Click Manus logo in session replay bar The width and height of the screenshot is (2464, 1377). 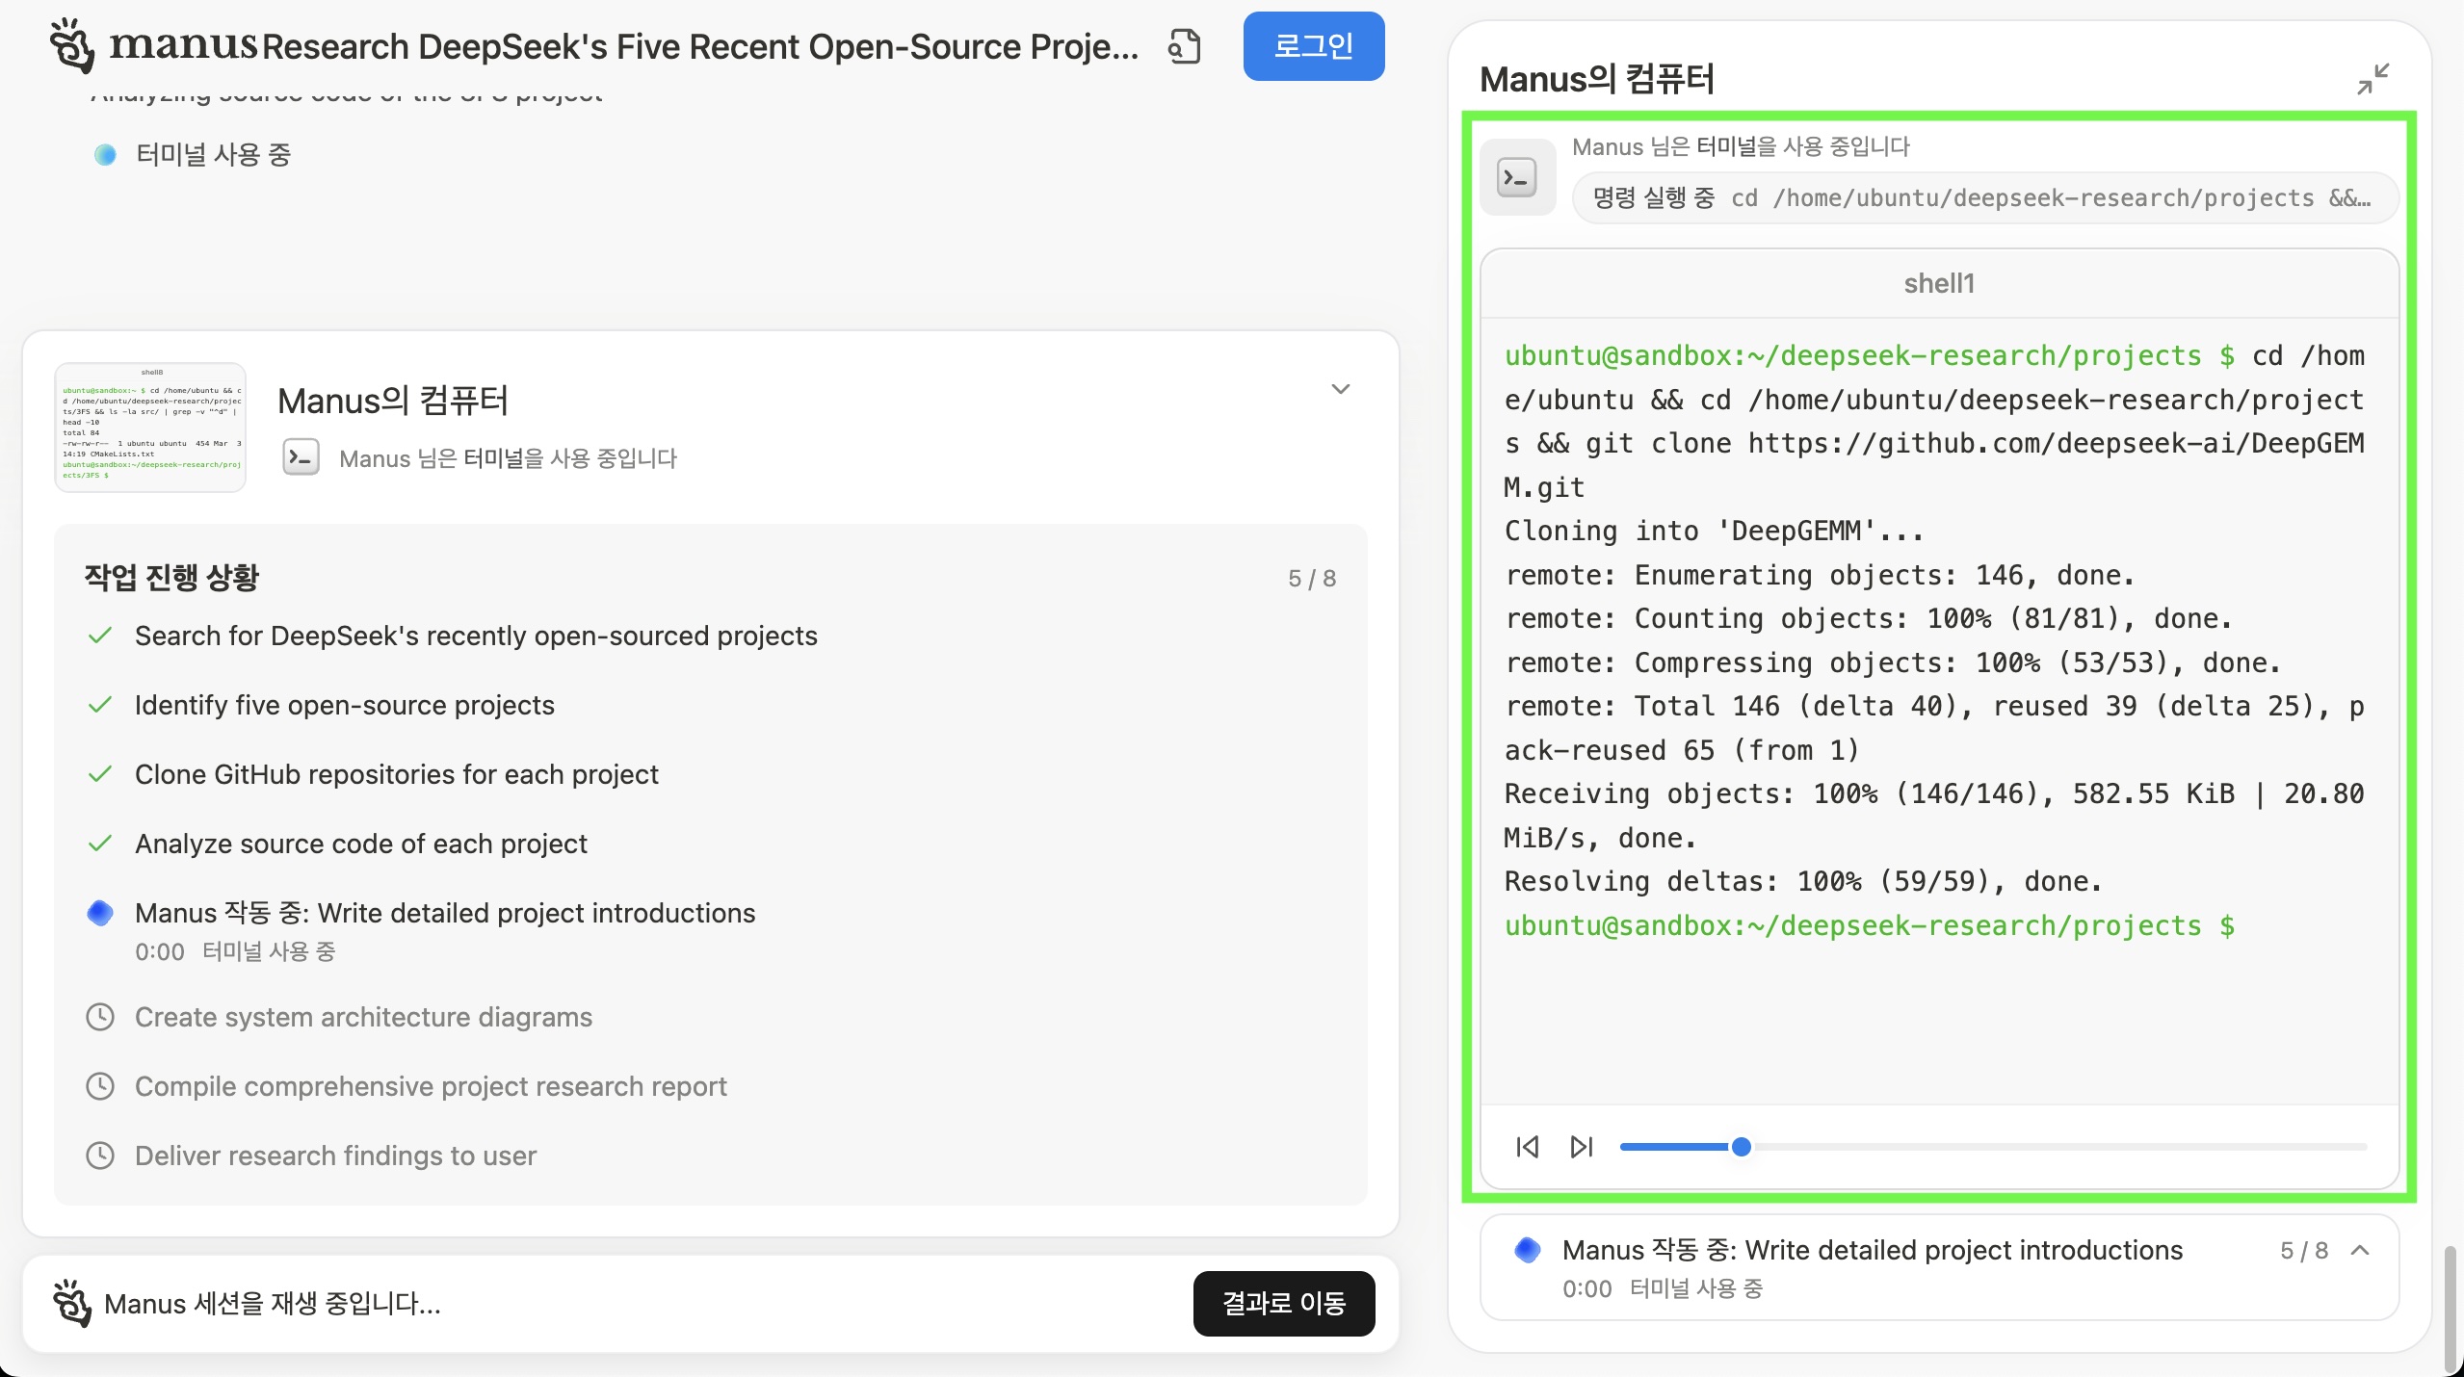(x=72, y=1303)
